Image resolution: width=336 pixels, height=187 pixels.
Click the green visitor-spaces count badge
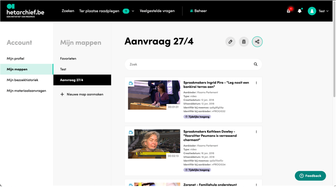coord(126,11)
